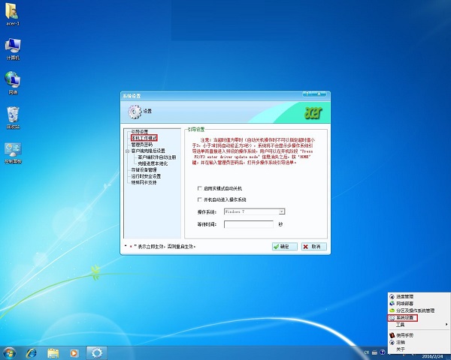
Task: Enable 启用实模式自动关机 checkbox
Action: click(x=200, y=188)
